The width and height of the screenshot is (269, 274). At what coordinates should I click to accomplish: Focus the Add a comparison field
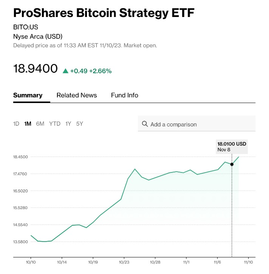200,124
